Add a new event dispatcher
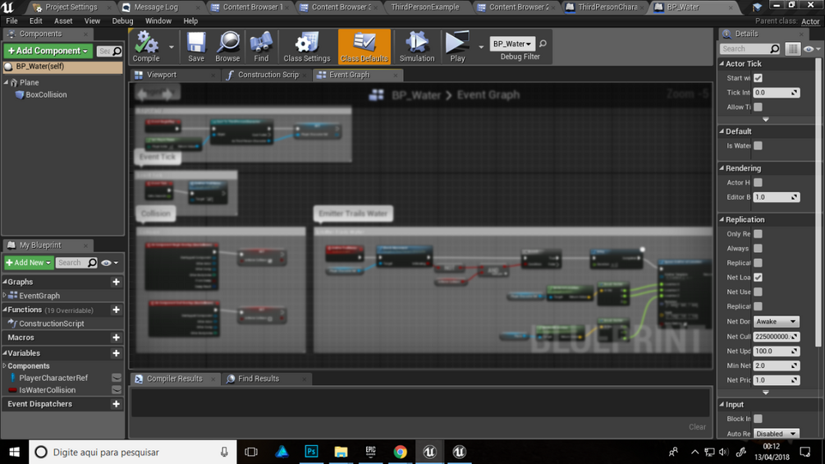This screenshot has width=825, height=464. 117,404
